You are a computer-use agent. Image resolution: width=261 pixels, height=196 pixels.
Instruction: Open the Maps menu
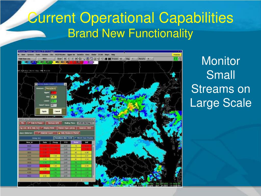click(107, 55)
